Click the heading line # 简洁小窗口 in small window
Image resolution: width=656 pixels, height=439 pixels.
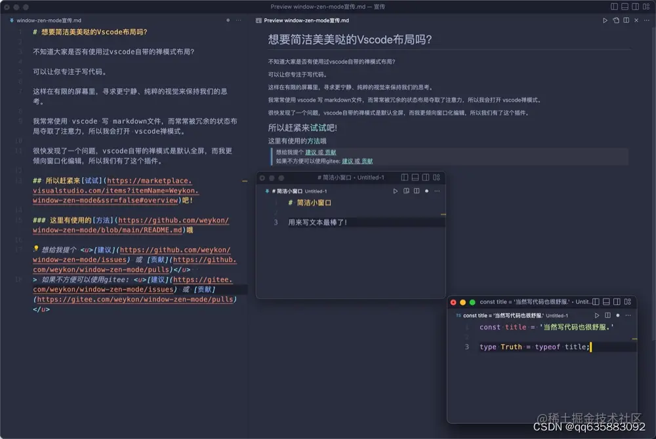(x=310, y=202)
